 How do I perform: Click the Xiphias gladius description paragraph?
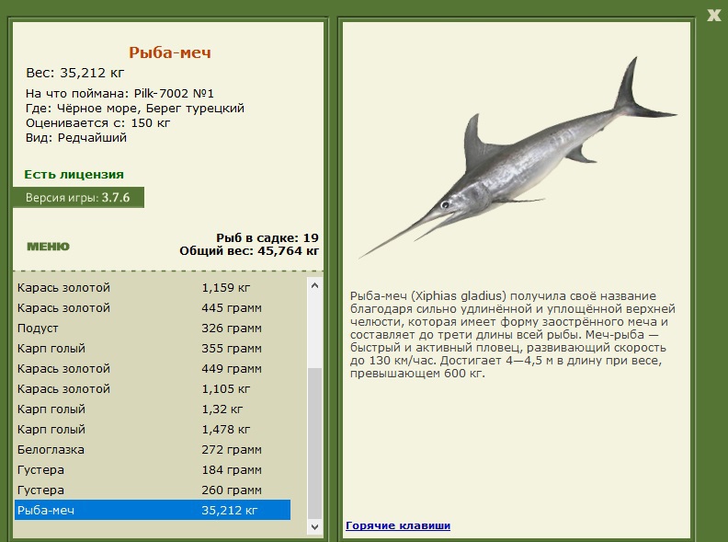coord(513,335)
